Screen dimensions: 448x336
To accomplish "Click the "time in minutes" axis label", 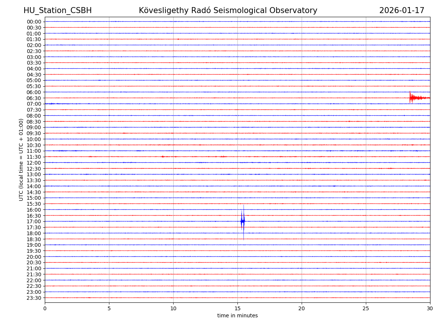I will 237,316.
